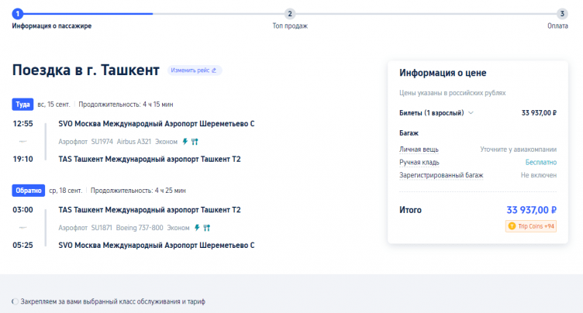Click the Личная вещь baggage term
This screenshot has width=583, height=313.
click(x=419, y=150)
